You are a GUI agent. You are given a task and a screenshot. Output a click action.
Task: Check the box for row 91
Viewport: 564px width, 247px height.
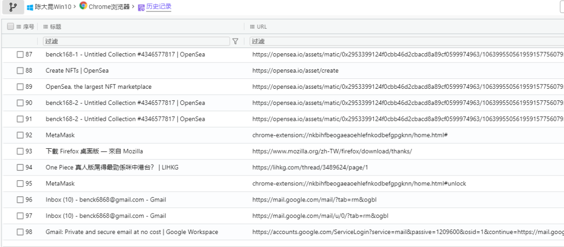pyautogui.click(x=20, y=119)
